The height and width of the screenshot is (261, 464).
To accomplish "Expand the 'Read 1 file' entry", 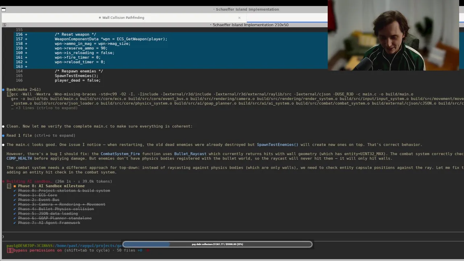I will (x=41, y=135).
